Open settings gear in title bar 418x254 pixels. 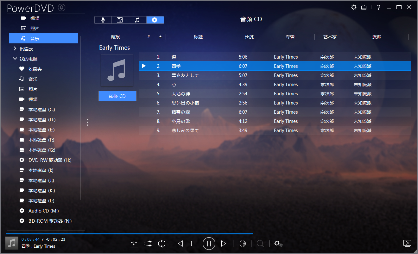coord(354,7)
